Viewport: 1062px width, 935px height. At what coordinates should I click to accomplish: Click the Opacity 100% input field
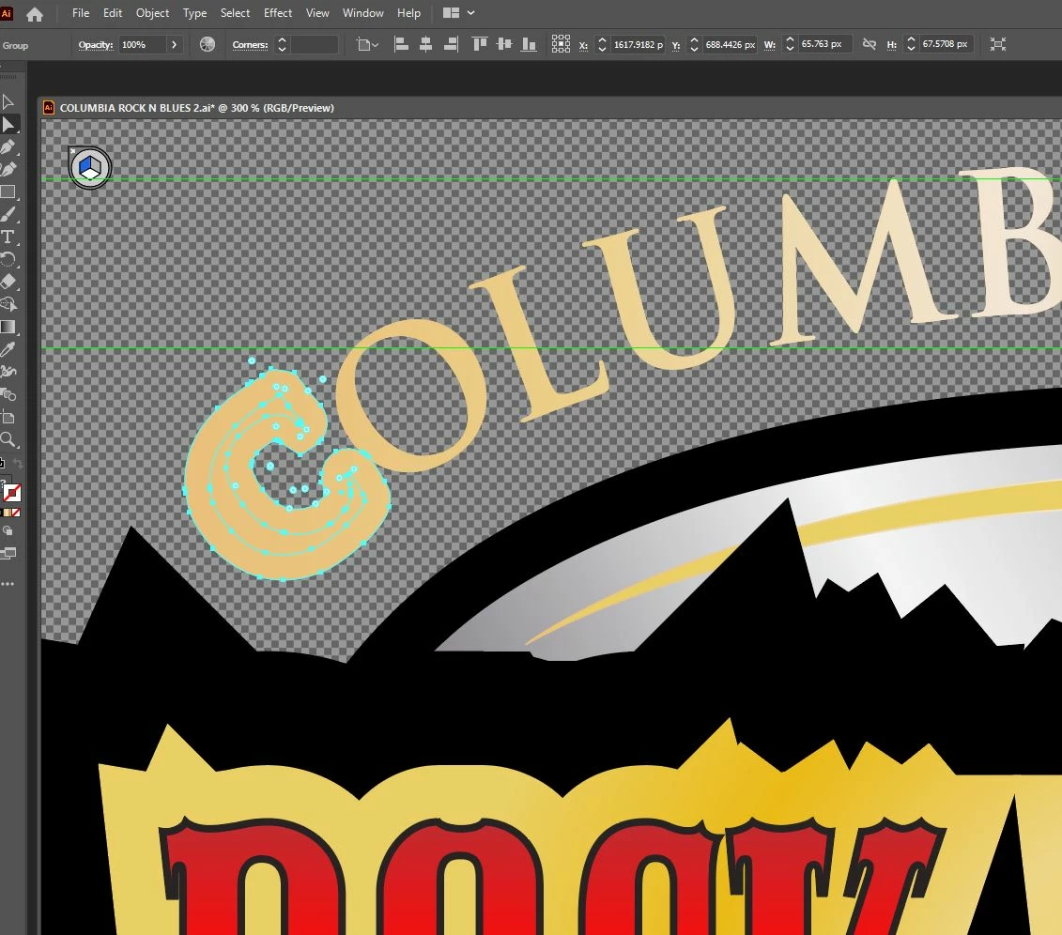142,45
